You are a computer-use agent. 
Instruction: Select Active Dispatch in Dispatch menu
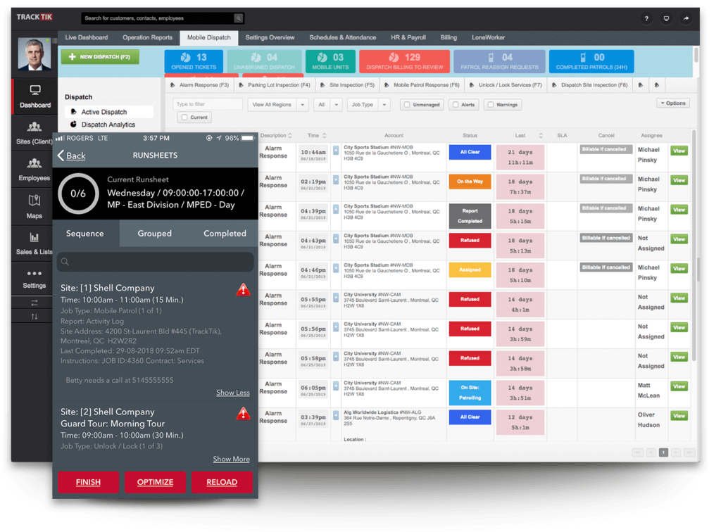[109, 112]
